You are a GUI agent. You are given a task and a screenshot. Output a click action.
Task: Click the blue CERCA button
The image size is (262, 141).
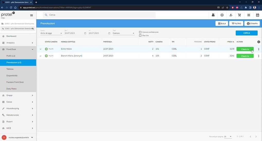click(x=246, y=33)
